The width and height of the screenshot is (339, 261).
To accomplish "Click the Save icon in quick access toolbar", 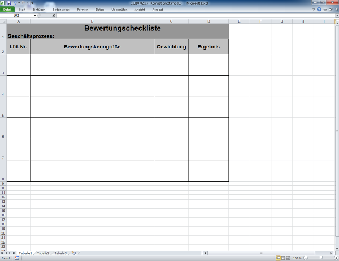I will coord(9,3).
